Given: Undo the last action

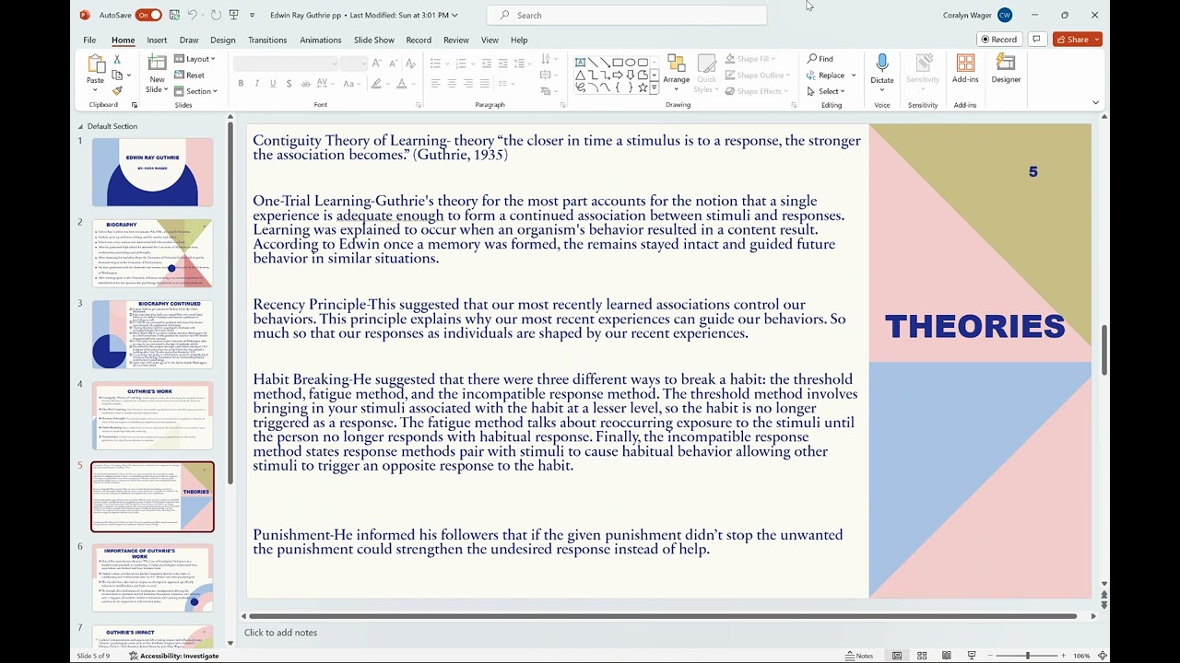Looking at the screenshot, I should click(193, 15).
